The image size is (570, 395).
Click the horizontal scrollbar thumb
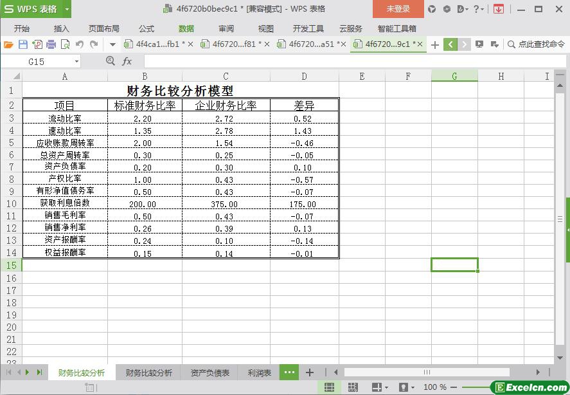[x=427, y=372]
